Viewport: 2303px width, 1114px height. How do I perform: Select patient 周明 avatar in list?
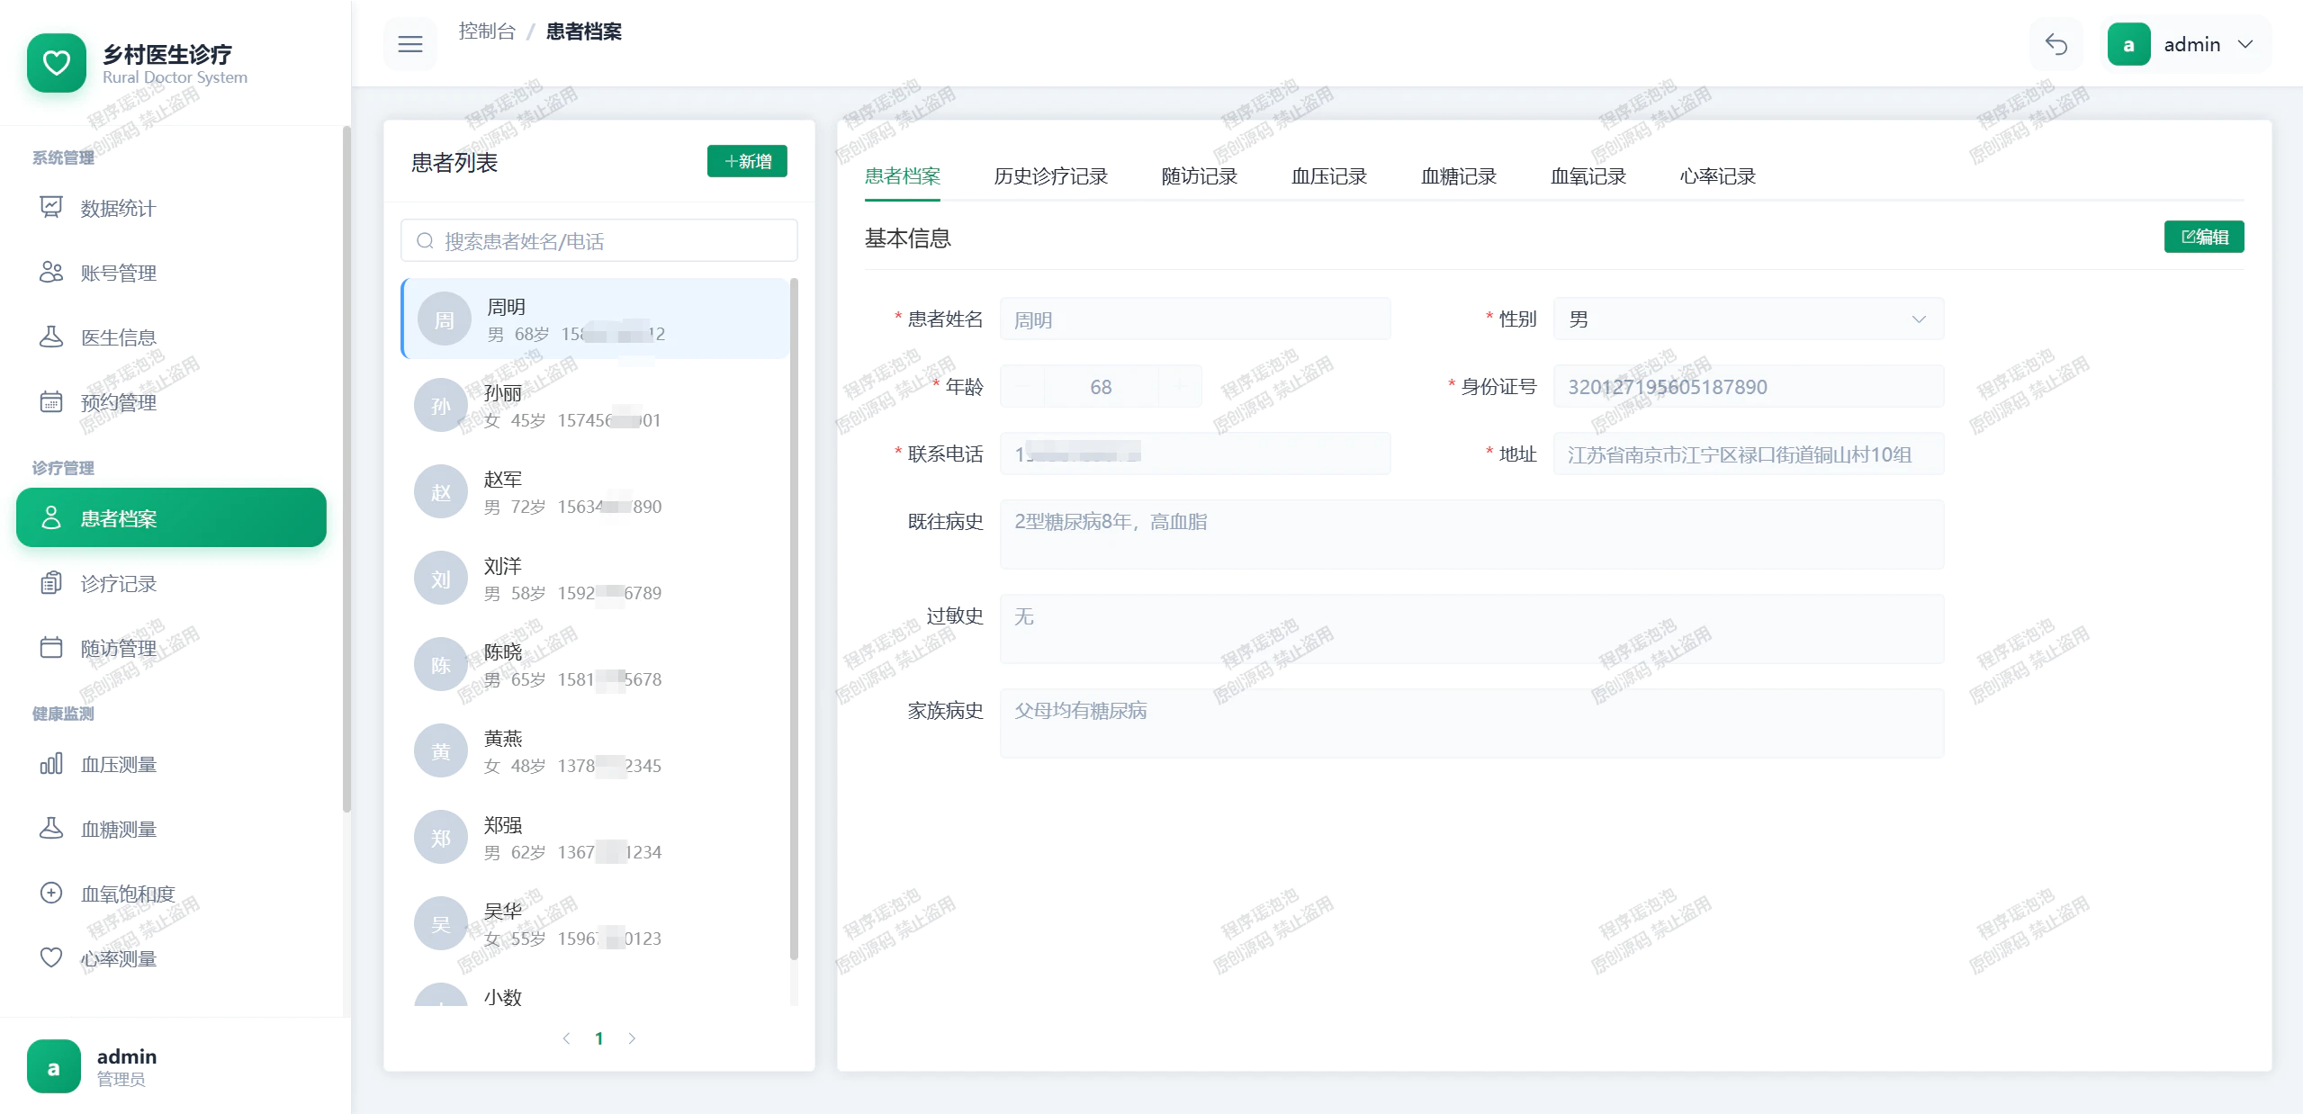[445, 319]
